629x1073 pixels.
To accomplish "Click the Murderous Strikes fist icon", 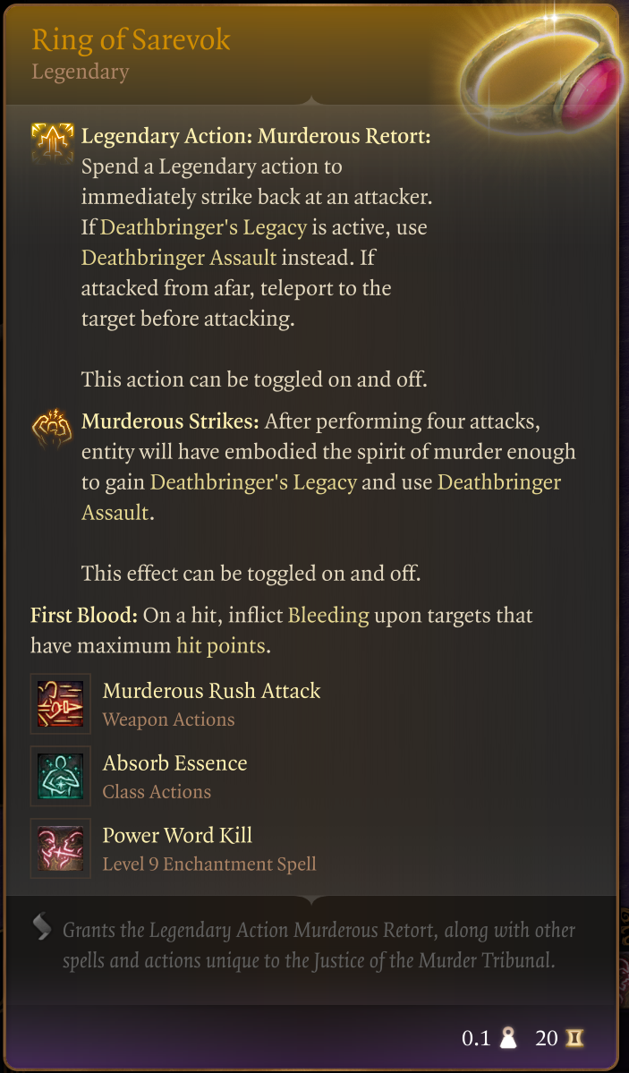I will click(51, 427).
